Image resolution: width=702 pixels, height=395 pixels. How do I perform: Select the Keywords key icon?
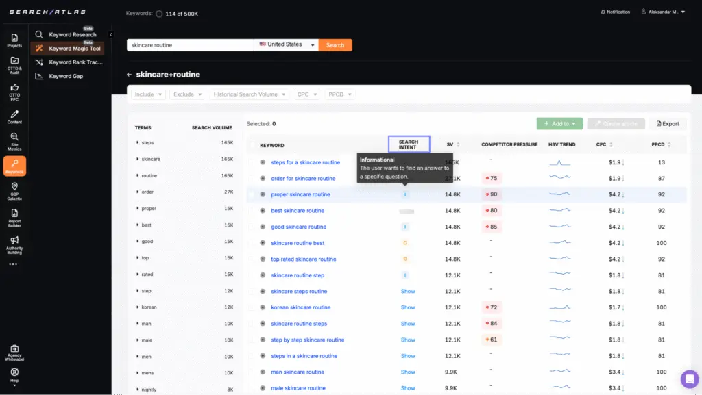[x=14, y=166]
